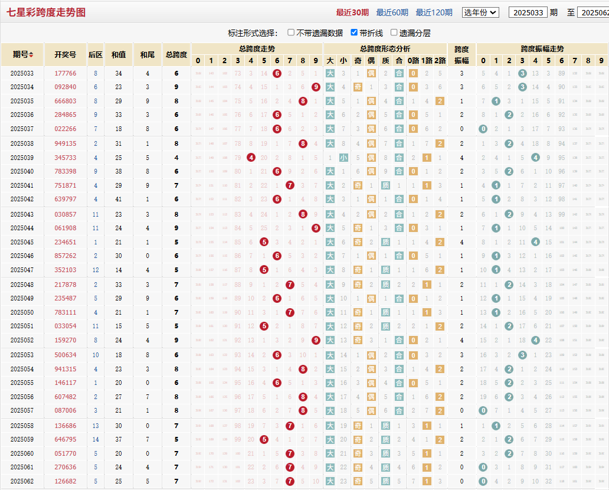Click red ball 7 in row 2025062
Image resolution: width=609 pixels, height=490 pixels.
[x=290, y=482]
